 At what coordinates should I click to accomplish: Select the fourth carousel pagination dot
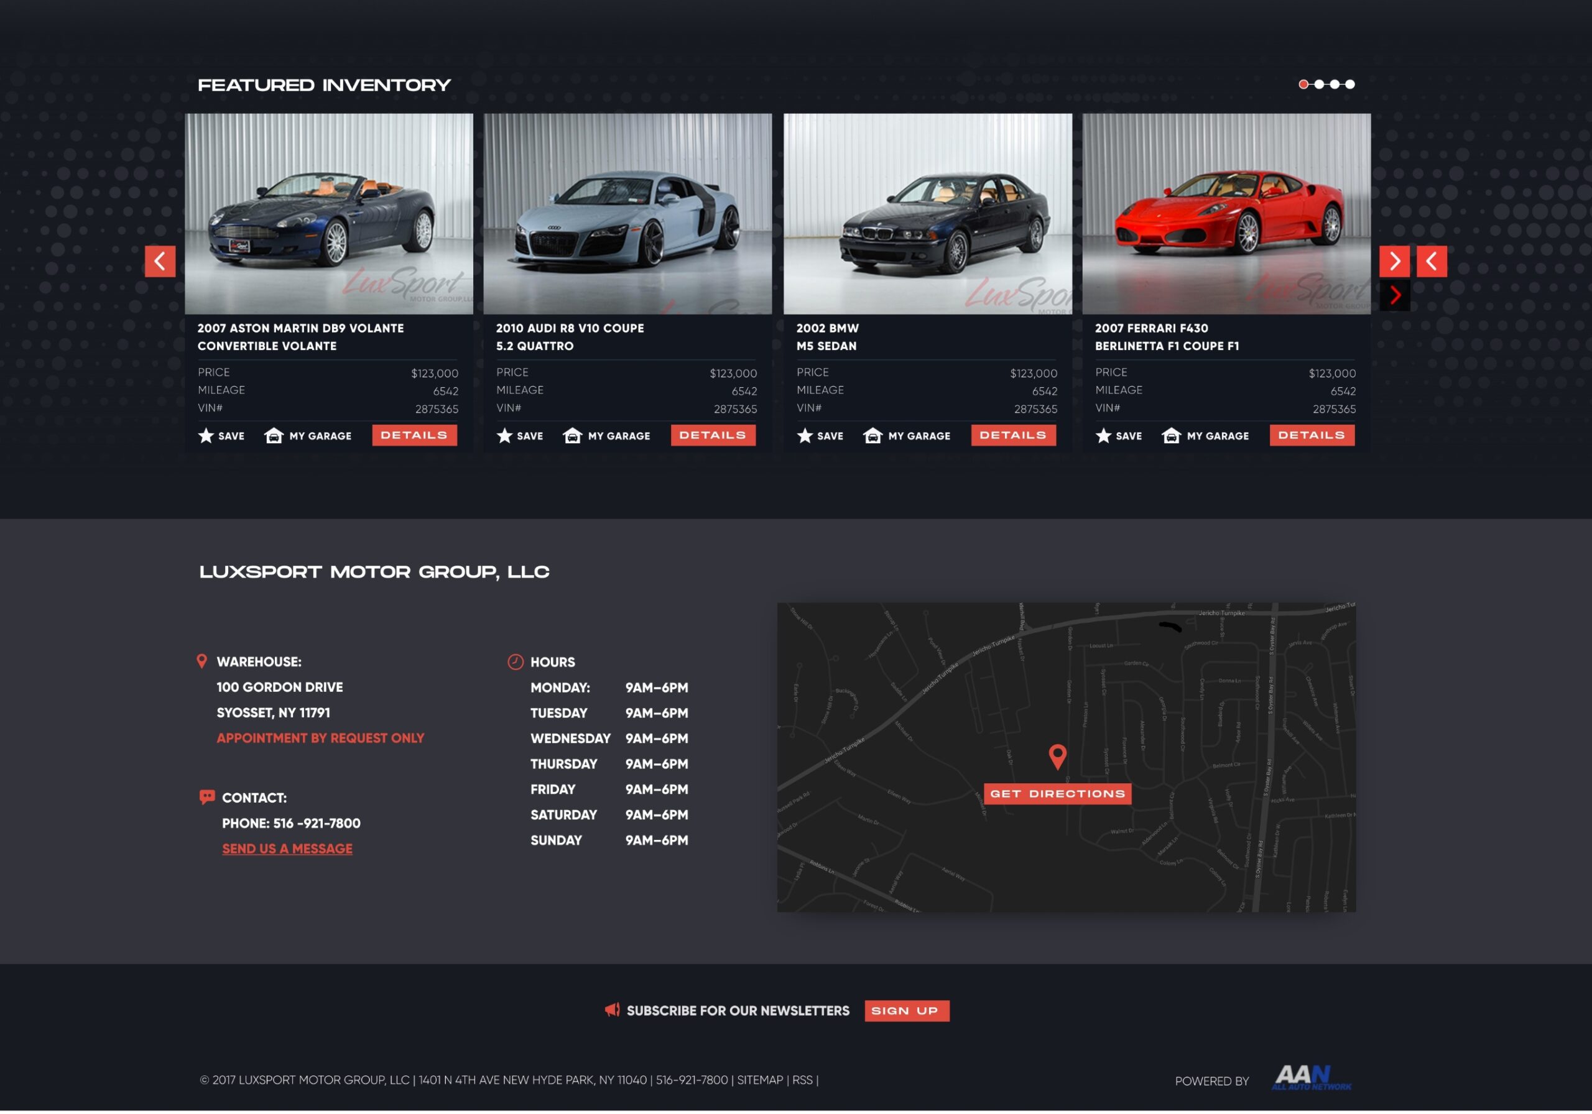(1350, 85)
